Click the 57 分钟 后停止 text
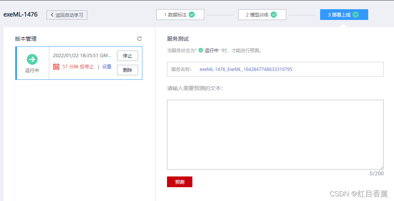Viewport: 394px width, 201px height. [78, 67]
